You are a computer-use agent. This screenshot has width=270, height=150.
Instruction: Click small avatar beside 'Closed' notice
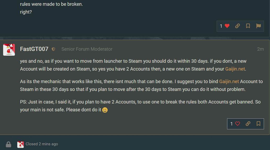pyautogui.click(x=20, y=144)
